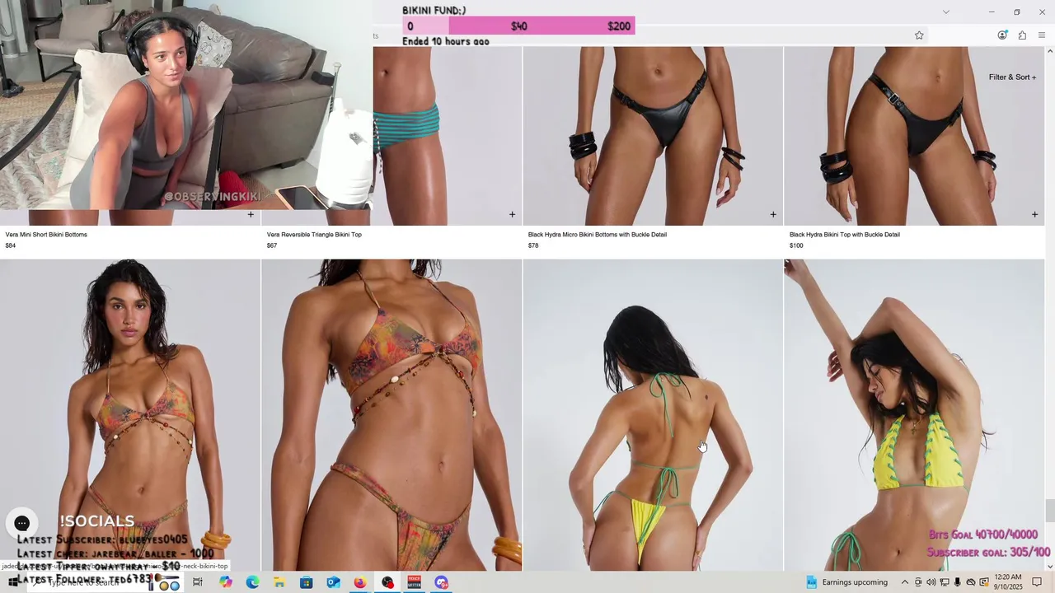Switch to Firefox on the taskbar

point(360,582)
